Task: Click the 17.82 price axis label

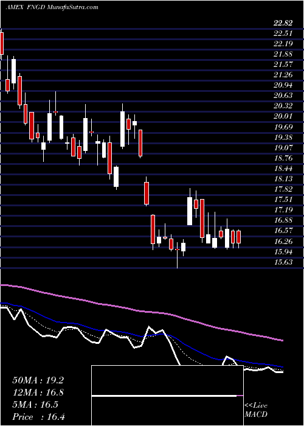Action: [x=283, y=189]
